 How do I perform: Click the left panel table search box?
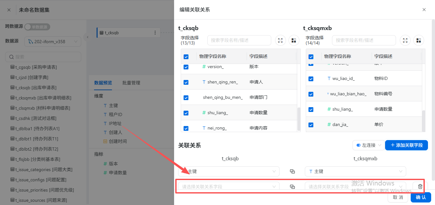click(x=43, y=57)
